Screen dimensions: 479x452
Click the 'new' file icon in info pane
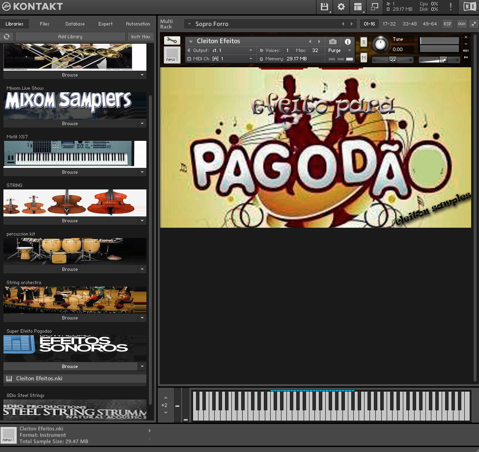point(8,435)
